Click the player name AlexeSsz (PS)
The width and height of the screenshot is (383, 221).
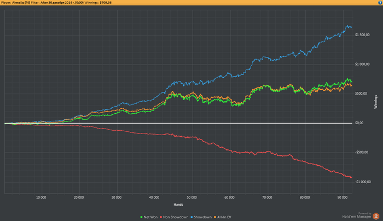21,2
